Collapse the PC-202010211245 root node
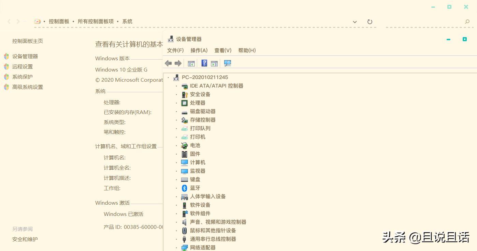The width and height of the screenshot is (477, 251). (168, 78)
